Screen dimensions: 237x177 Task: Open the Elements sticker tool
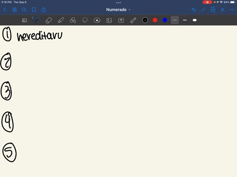coord(97,20)
